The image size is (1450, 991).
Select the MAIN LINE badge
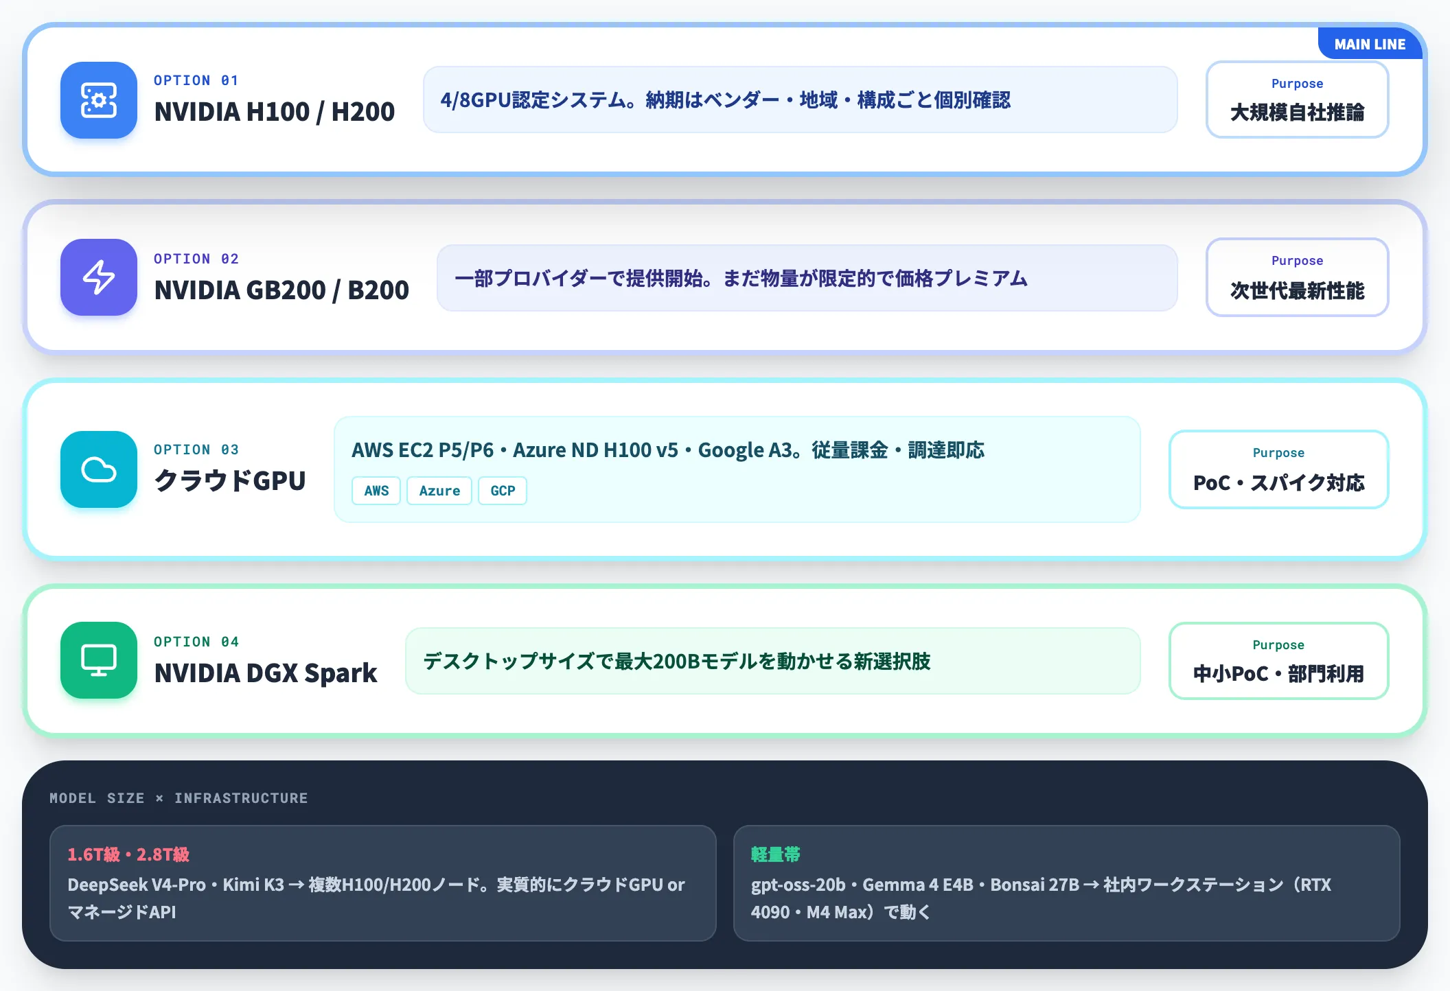point(1370,44)
